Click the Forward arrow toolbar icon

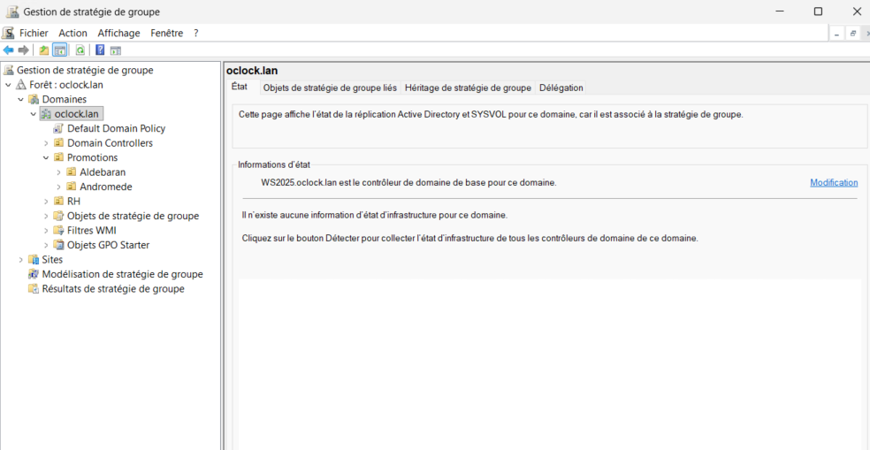click(24, 50)
